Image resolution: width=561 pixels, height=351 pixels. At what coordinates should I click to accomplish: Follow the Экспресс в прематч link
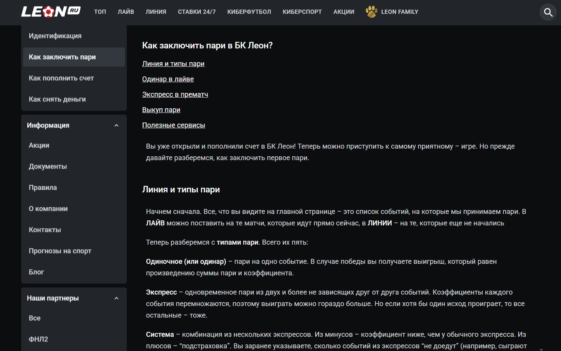175,94
